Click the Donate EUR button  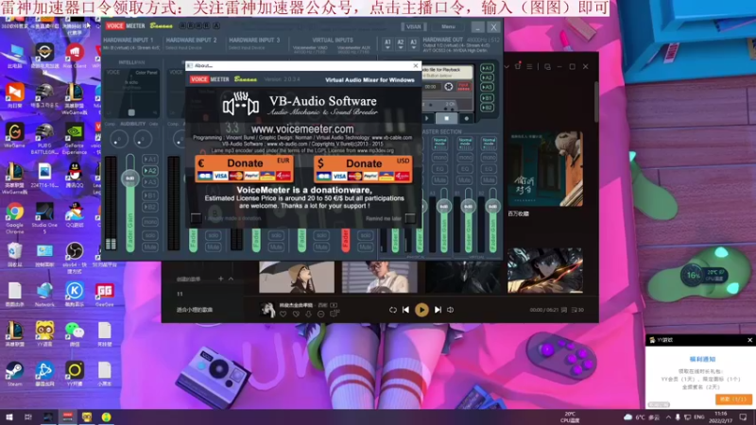pyautogui.click(x=244, y=169)
